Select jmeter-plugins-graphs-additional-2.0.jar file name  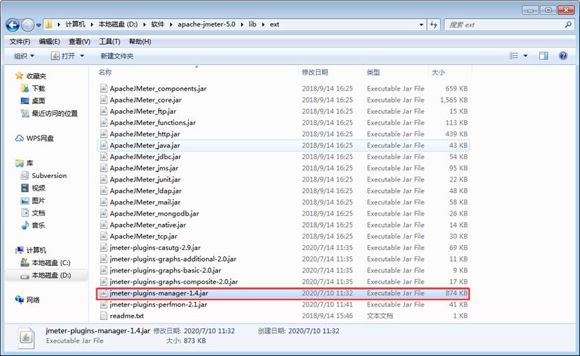[x=173, y=259]
